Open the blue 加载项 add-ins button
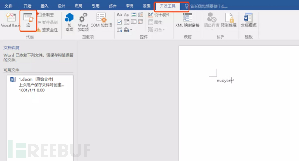 pyautogui.click(x=69, y=22)
